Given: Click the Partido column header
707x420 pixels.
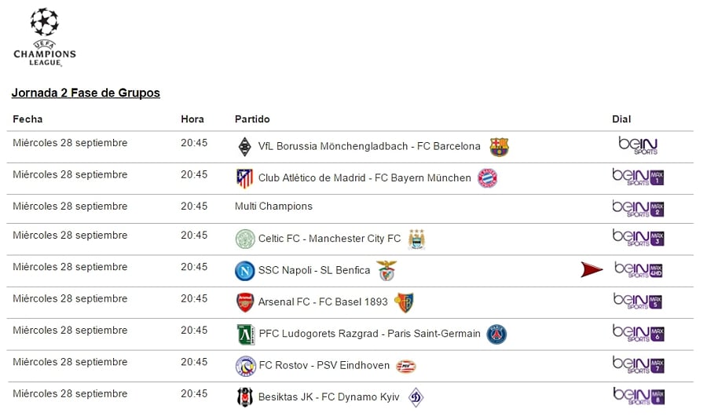Looking at the screenshot, I should click(252, 119).
